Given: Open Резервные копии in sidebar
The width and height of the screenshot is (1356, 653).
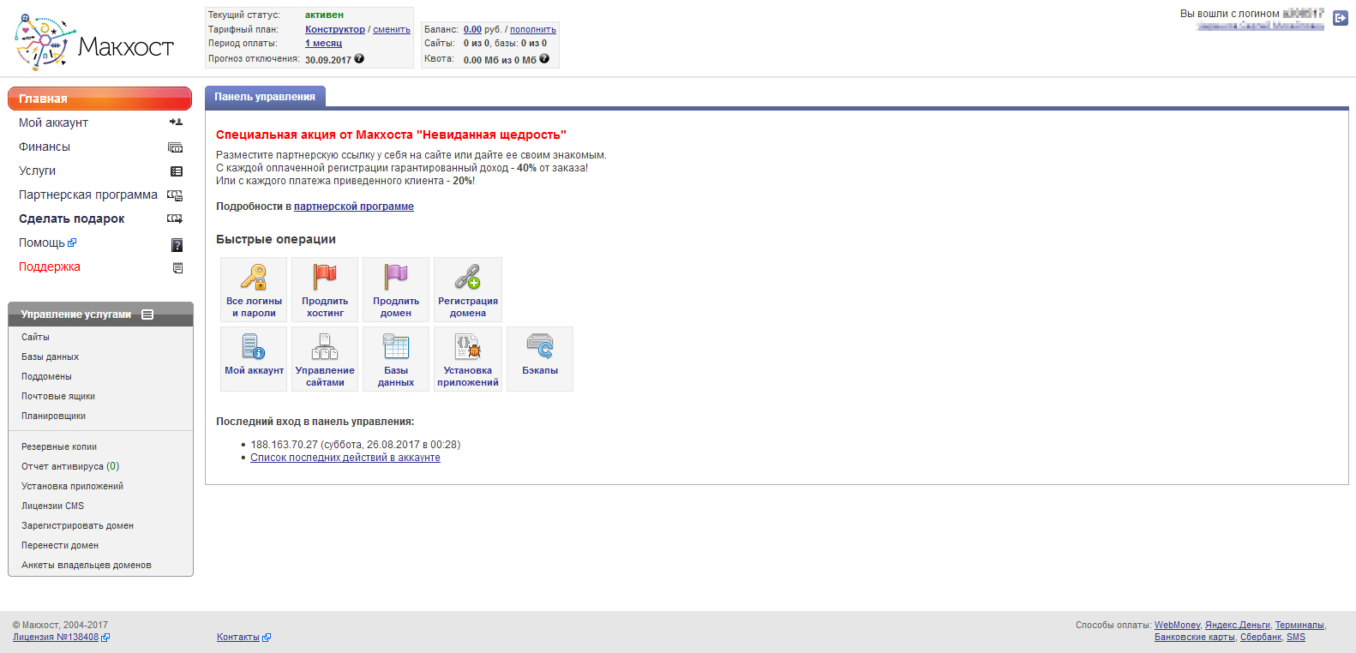Looking at the screenshot, I should [x=59, y=446].
